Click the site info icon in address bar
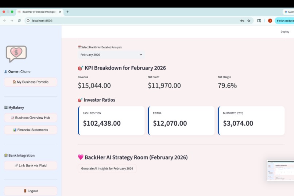The image size is (294, 196). tap(28, 21)
